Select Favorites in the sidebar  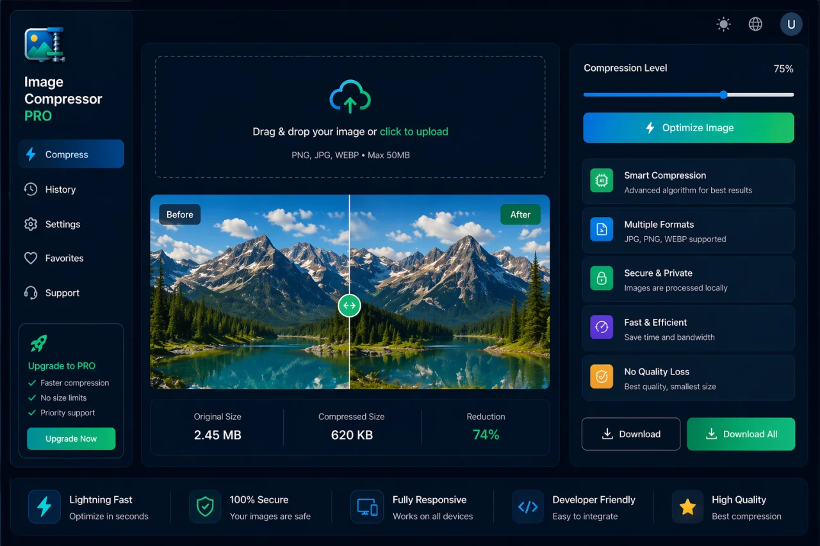click(x=71, y=258)
